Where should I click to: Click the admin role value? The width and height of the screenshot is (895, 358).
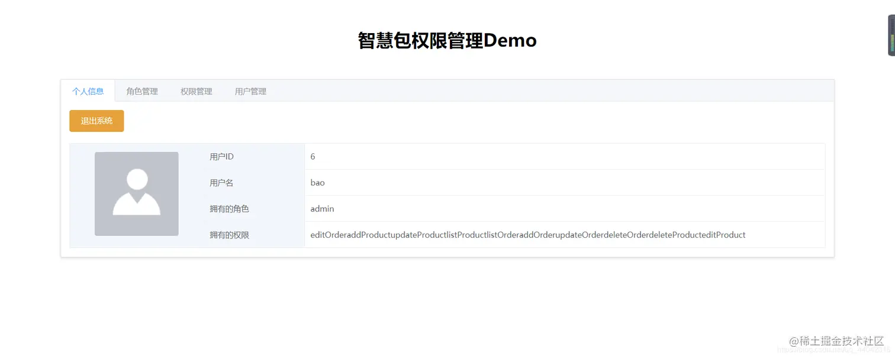pos(322,208)
